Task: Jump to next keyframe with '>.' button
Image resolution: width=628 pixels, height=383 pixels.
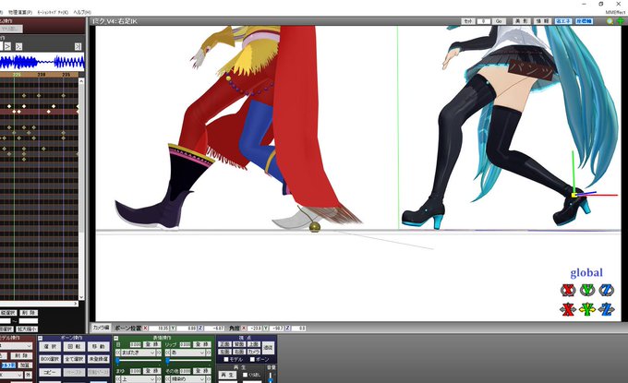Action: tap(18, 46)
